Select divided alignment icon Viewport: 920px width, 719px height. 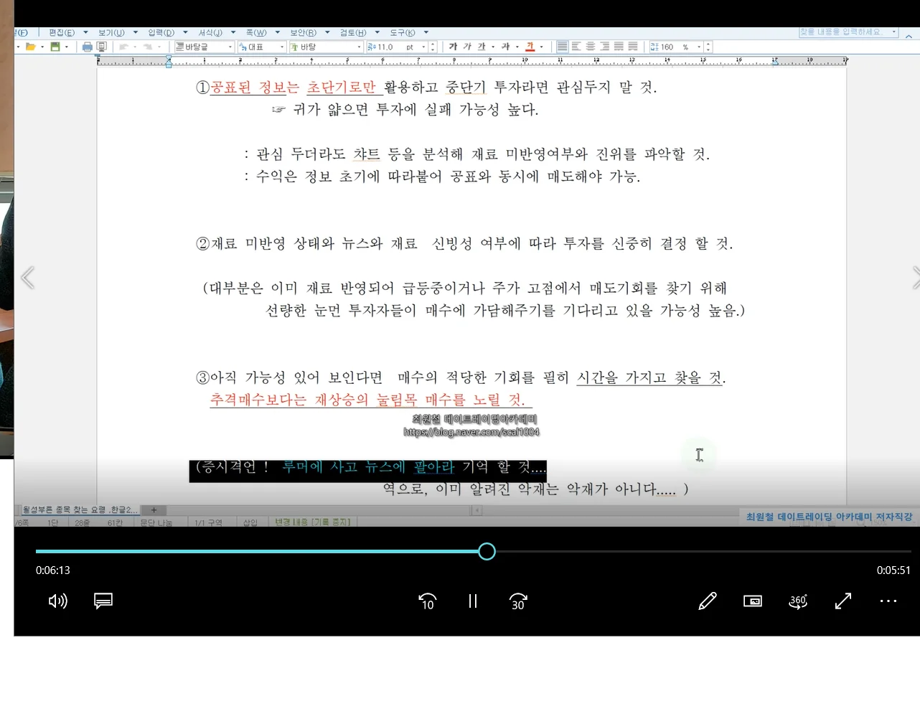coord(633,47)
